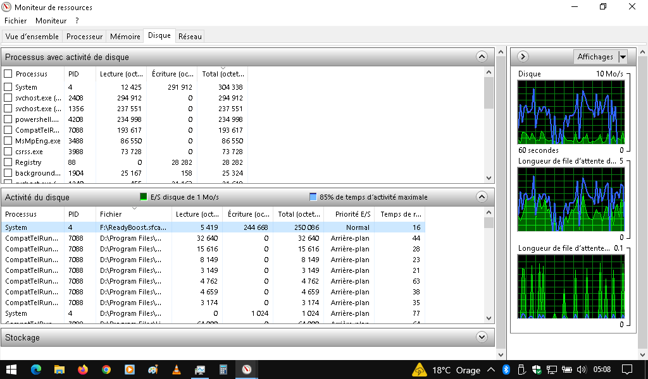
Task: Click the blue temps d'activité legend swatch
Action: (313, 196)
